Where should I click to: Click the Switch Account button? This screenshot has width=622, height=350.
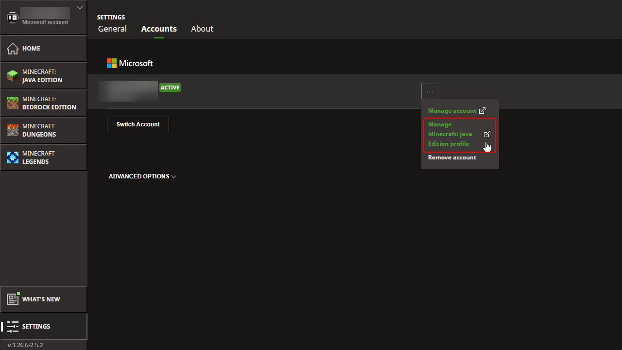[x=138, y=124]
